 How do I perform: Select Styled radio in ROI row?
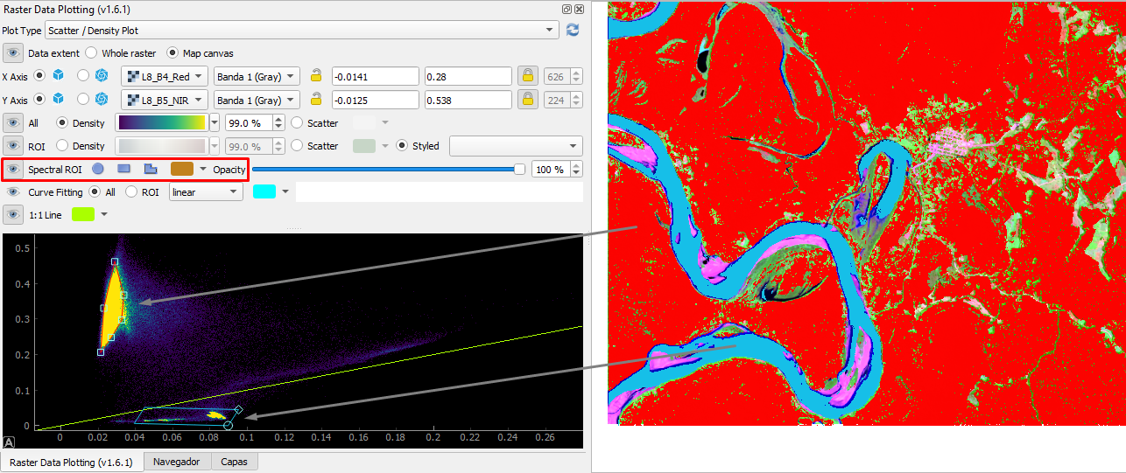pyautogui.click(x=402, y=146)
